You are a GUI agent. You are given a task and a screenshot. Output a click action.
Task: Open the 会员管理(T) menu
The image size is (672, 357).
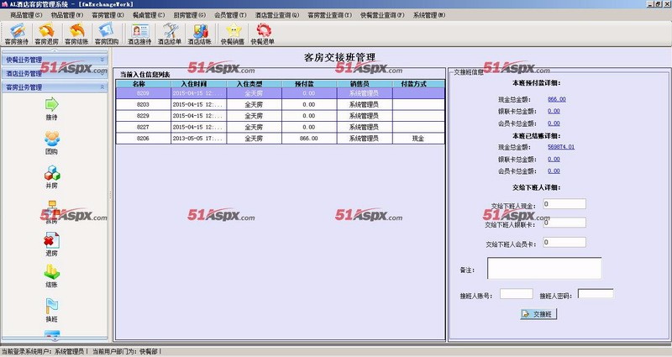(x=230, y=15)
